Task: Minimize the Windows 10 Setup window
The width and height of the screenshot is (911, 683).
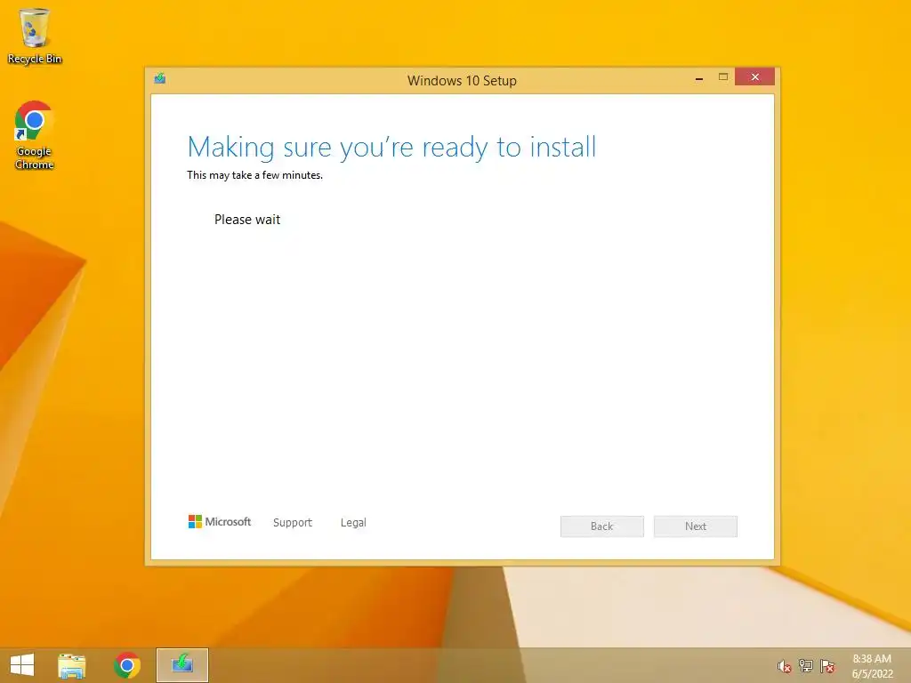Action: [699, 78]
